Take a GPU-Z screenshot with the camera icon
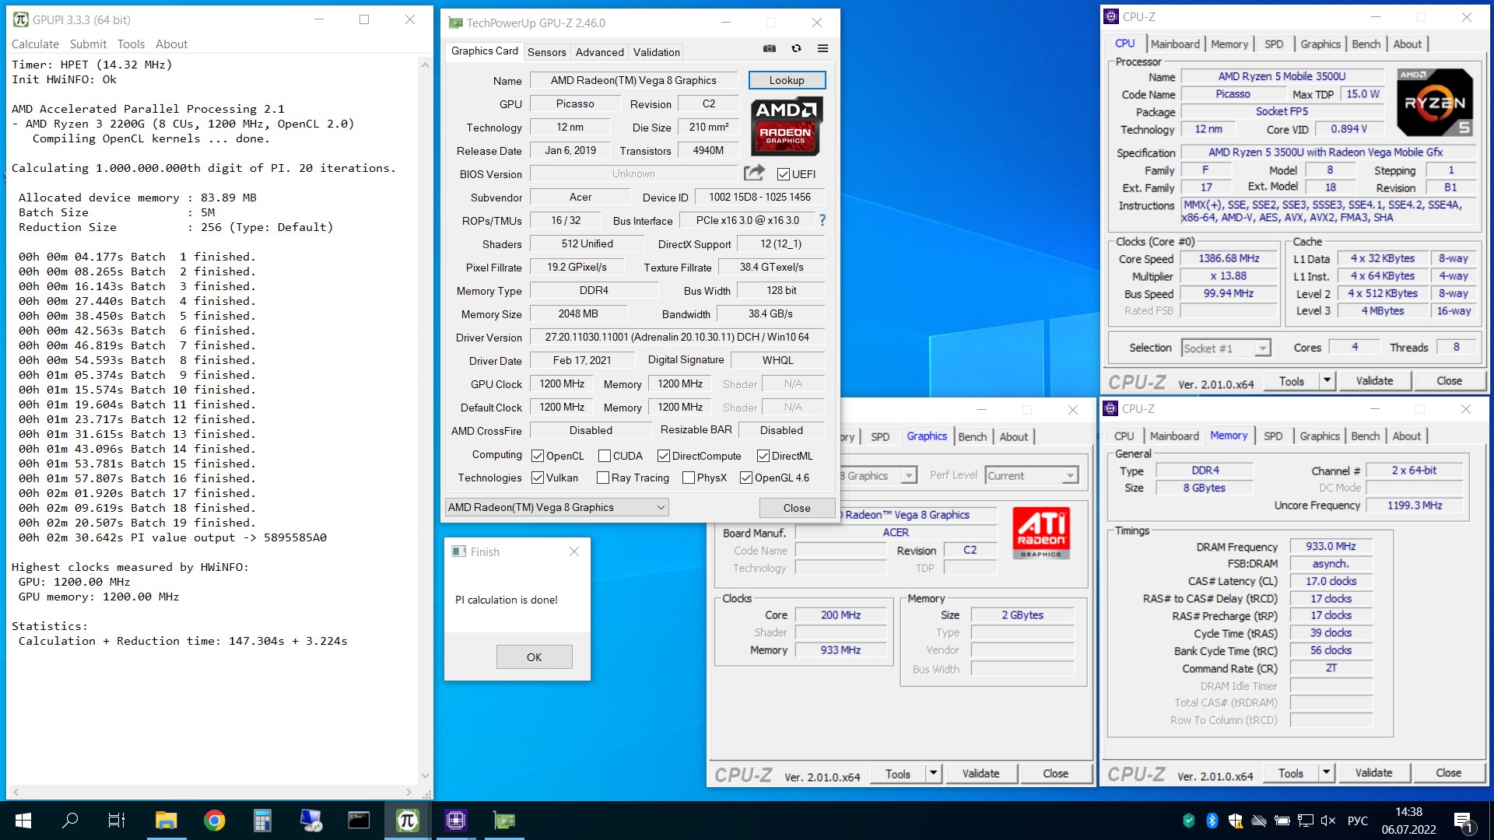 [x=770, y=48]
